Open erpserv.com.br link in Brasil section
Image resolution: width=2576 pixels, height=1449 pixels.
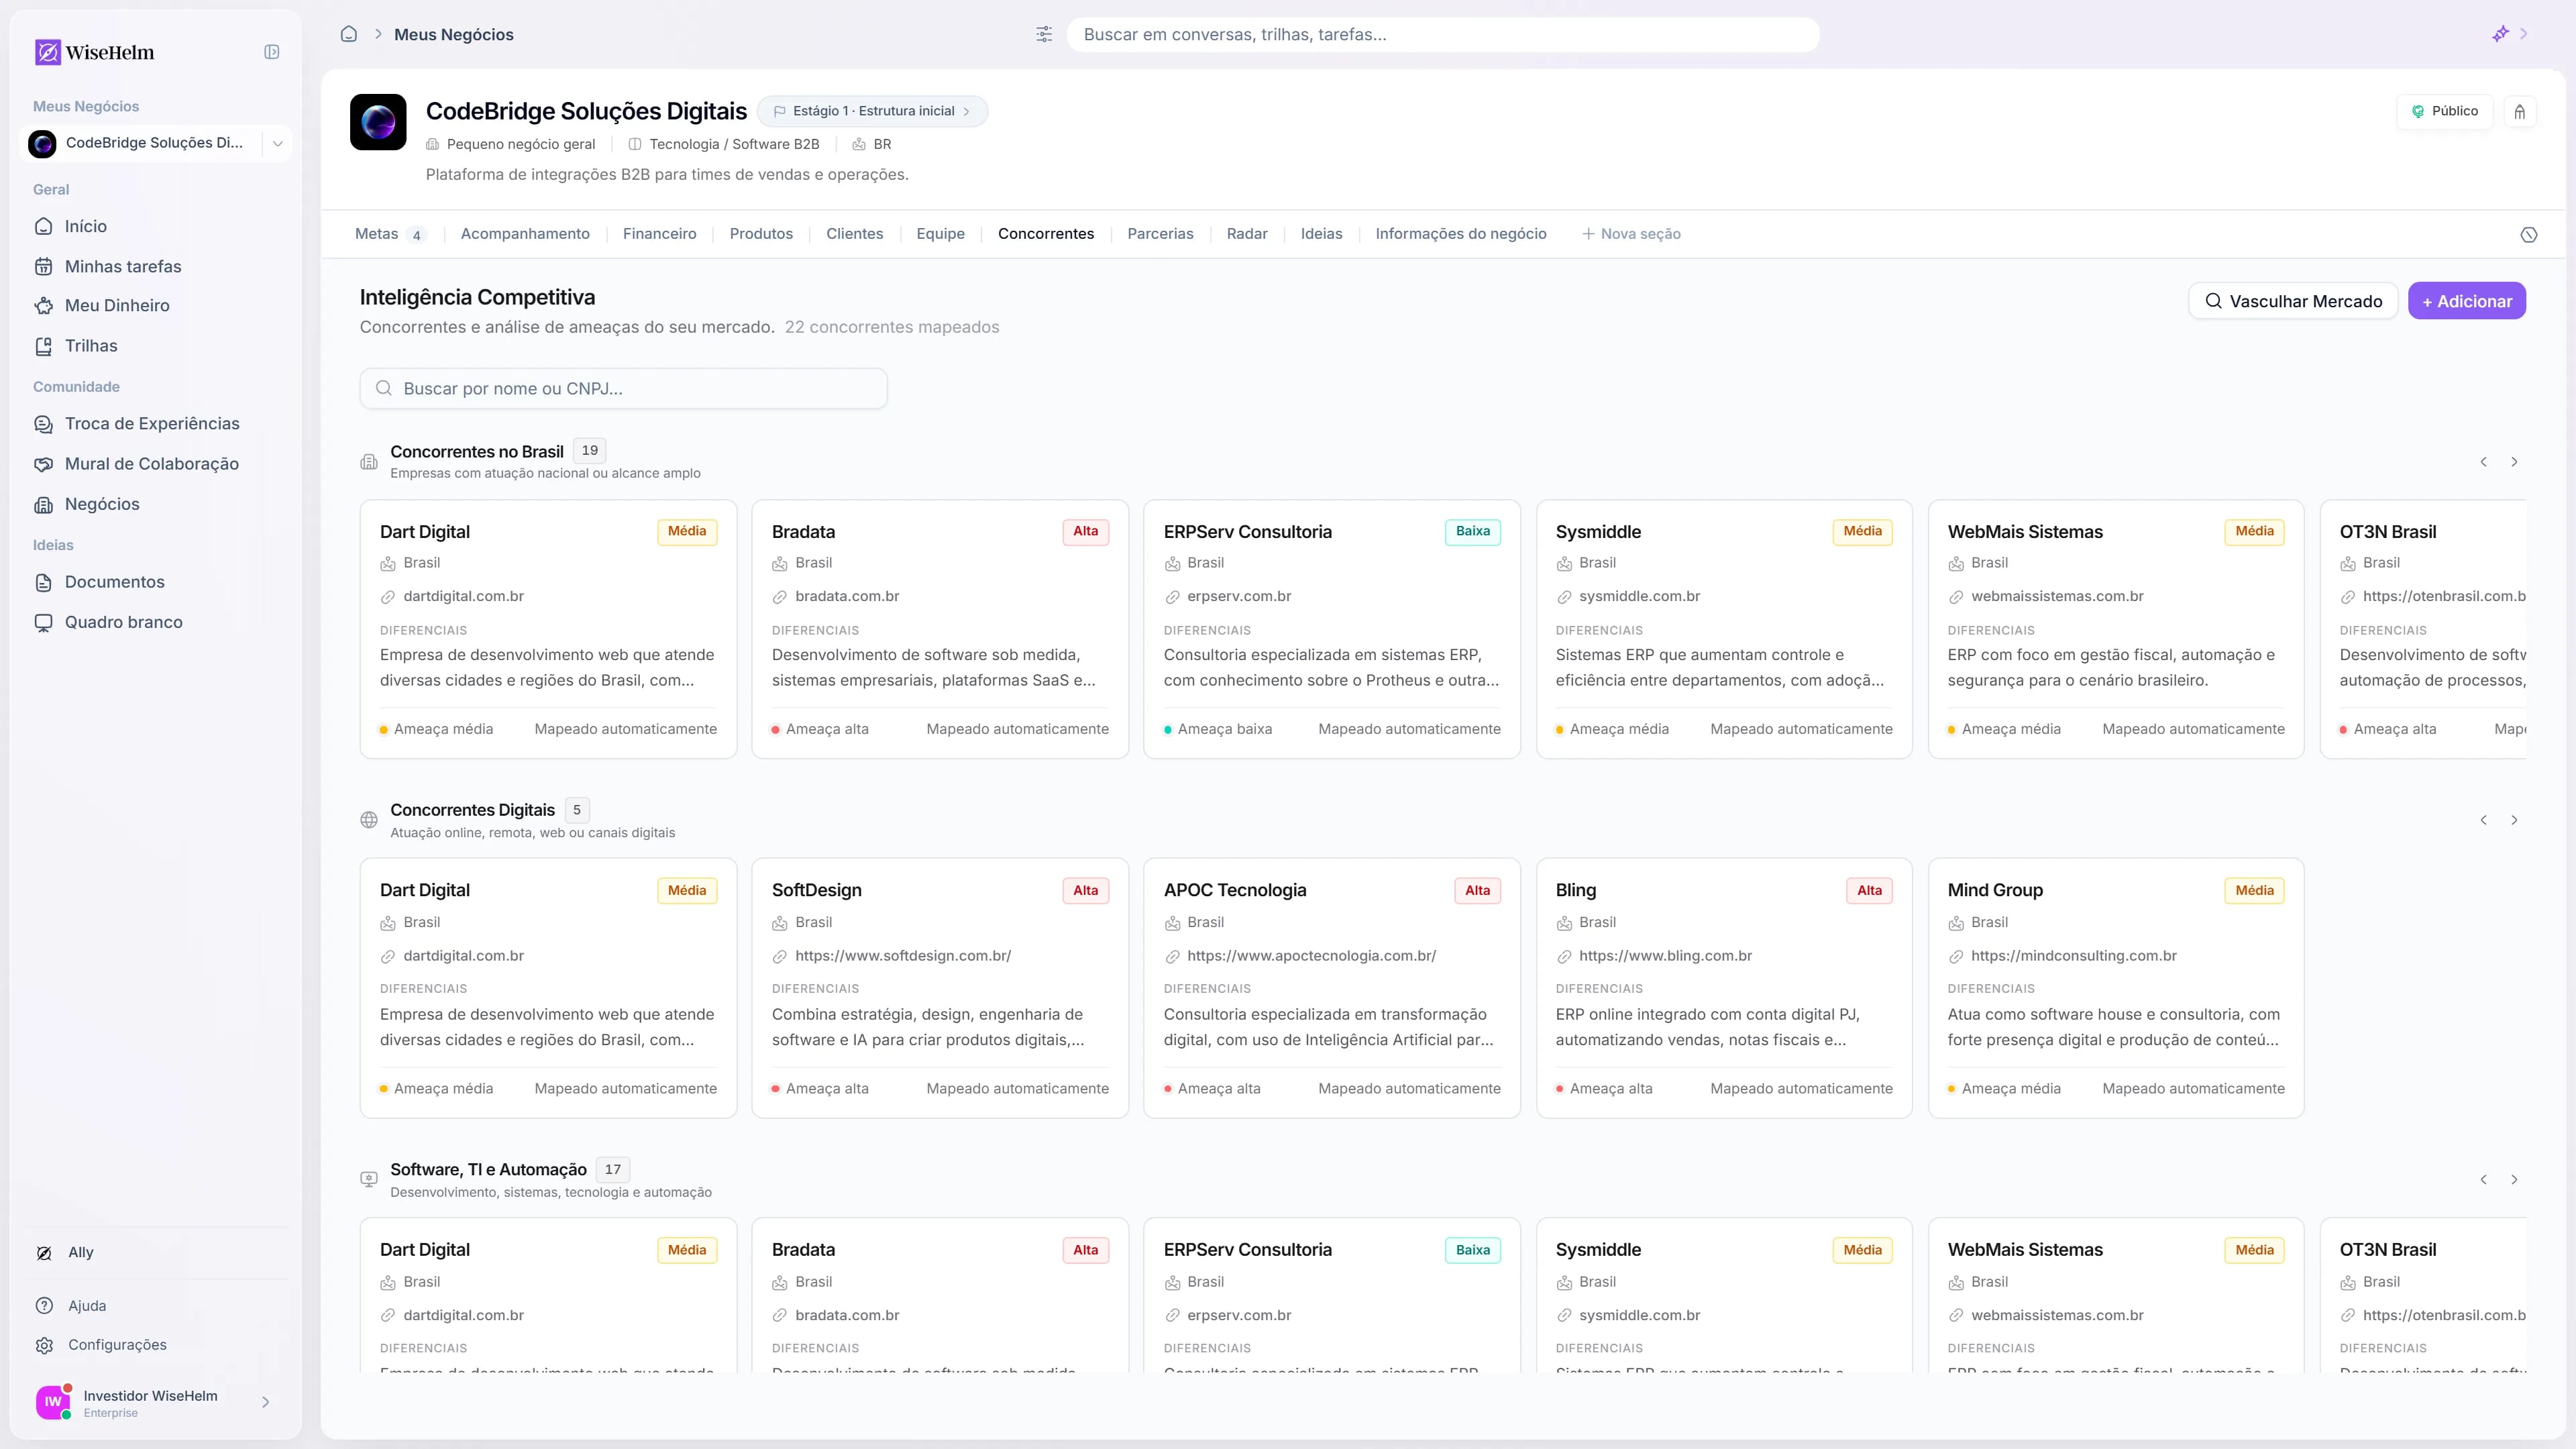point(1239,597)
